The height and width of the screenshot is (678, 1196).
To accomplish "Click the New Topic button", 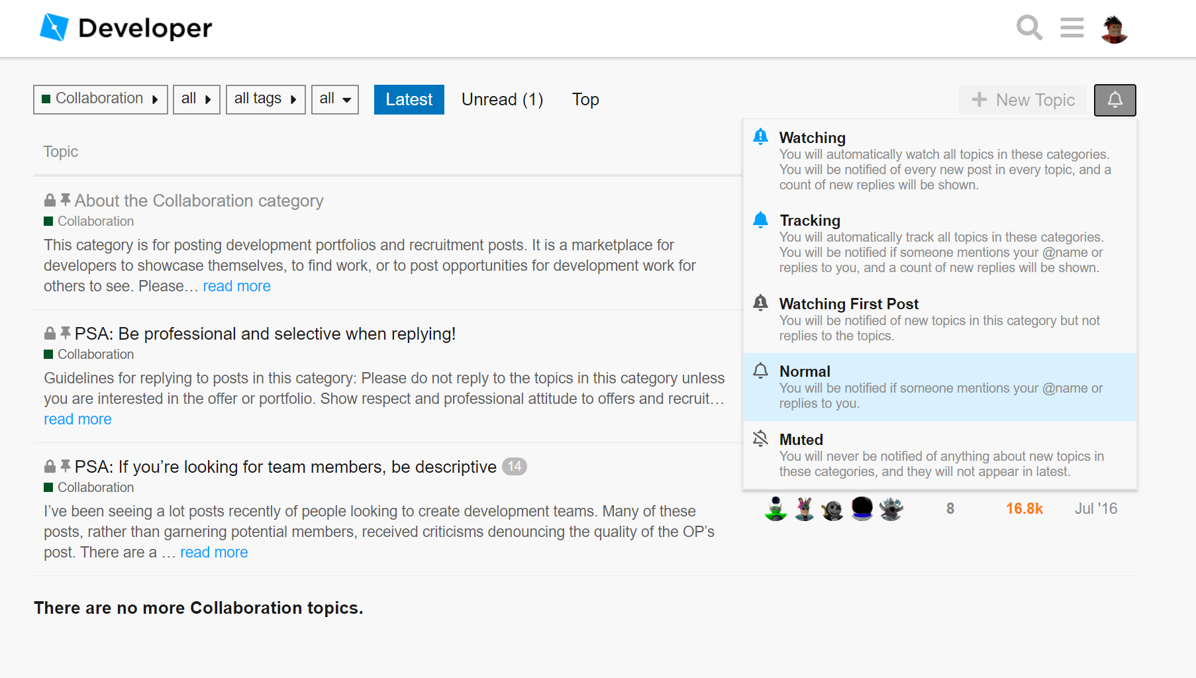I will pyautogui.click(x=1022, y=100).
